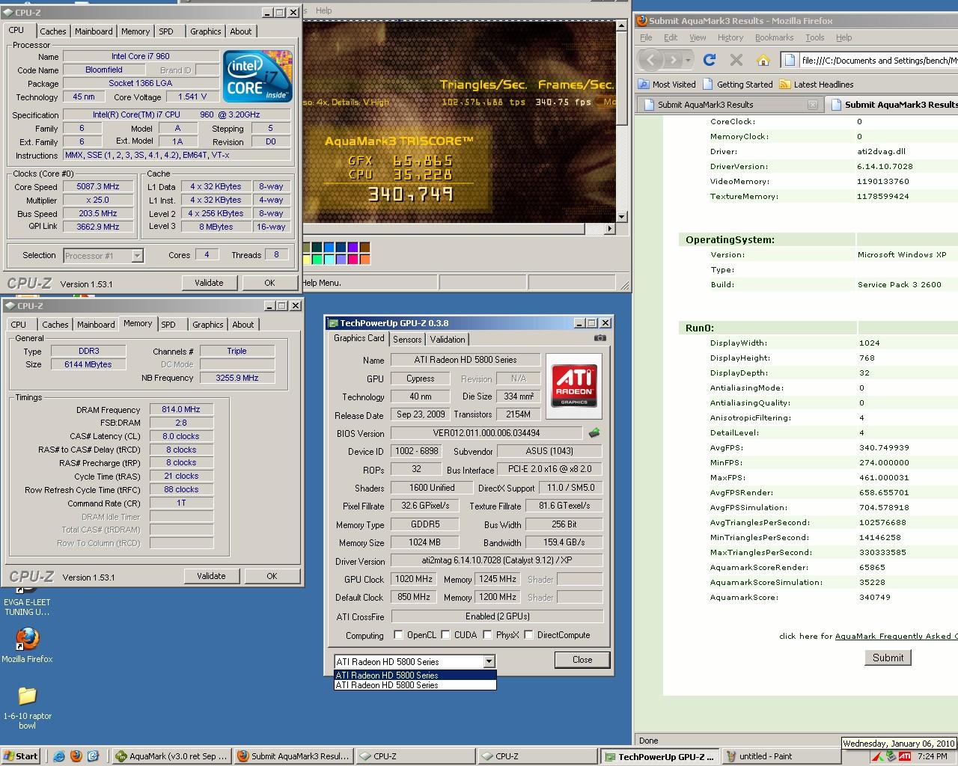Select second ATI Radeon HD 5800 list option
Viewport: 958px width, 766px height.
[x=415, y=685]
